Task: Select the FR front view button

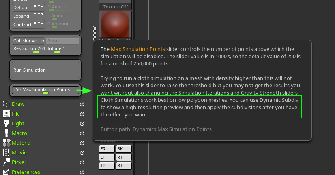Action: click(107, 149)
